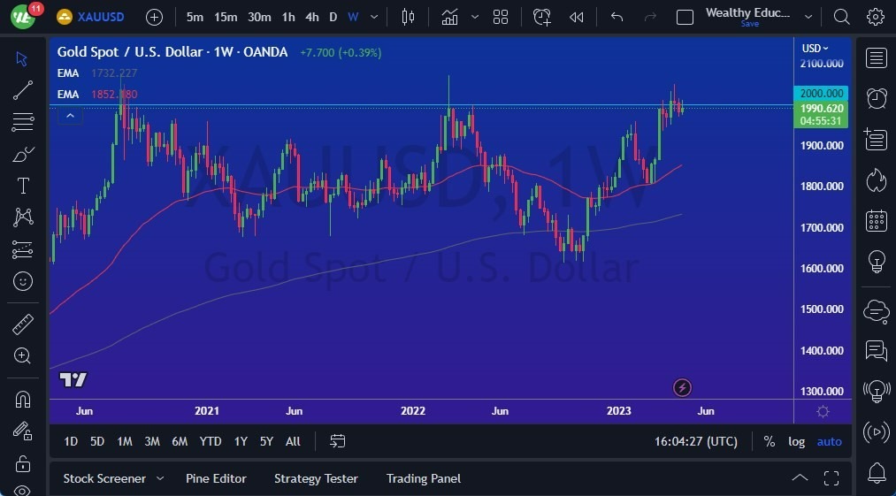Open the go to date calendar
Screen dimensions: 896x496
tap(338, 441)
